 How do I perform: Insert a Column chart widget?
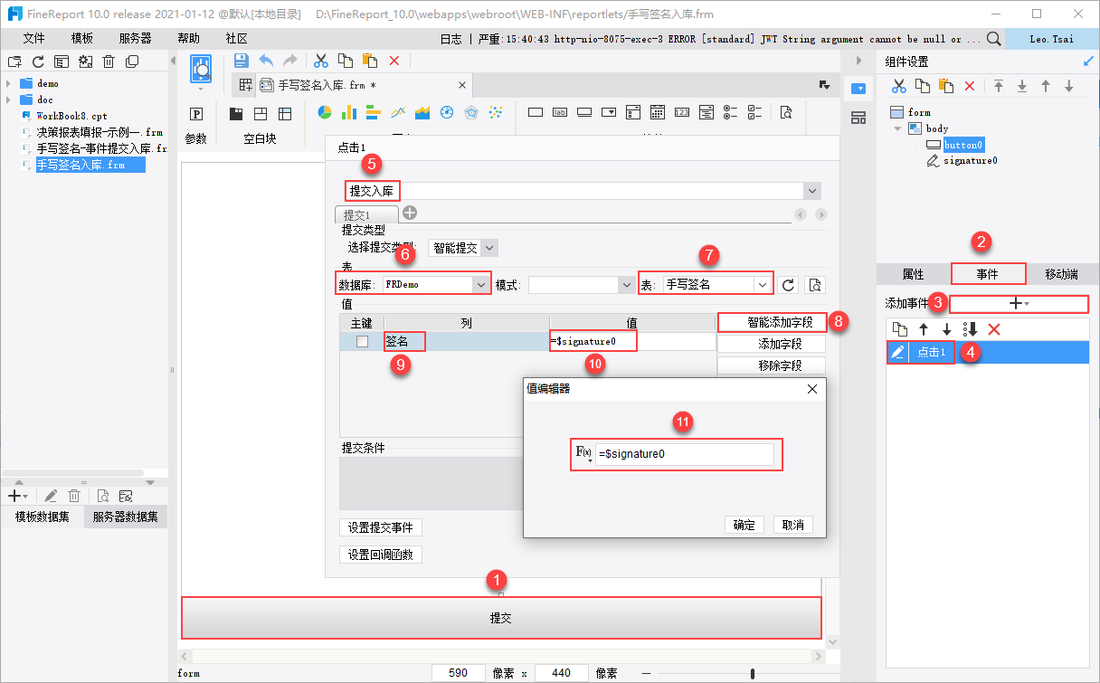click(349, 113)
